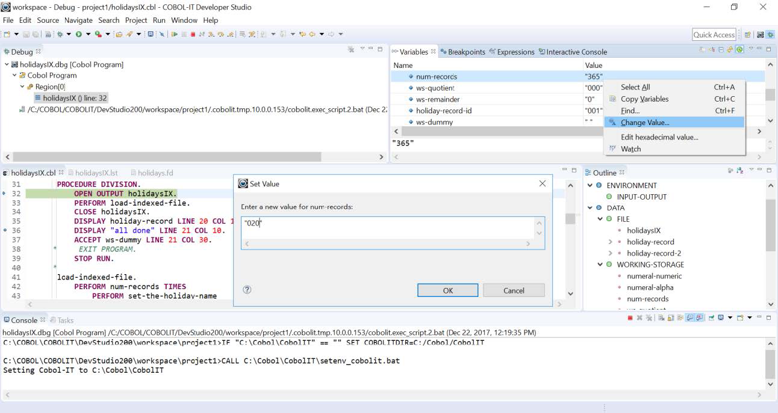This screenshot has height=413, width=778.
Task: Click the Step Over toolbar icon
Action: 221,35
